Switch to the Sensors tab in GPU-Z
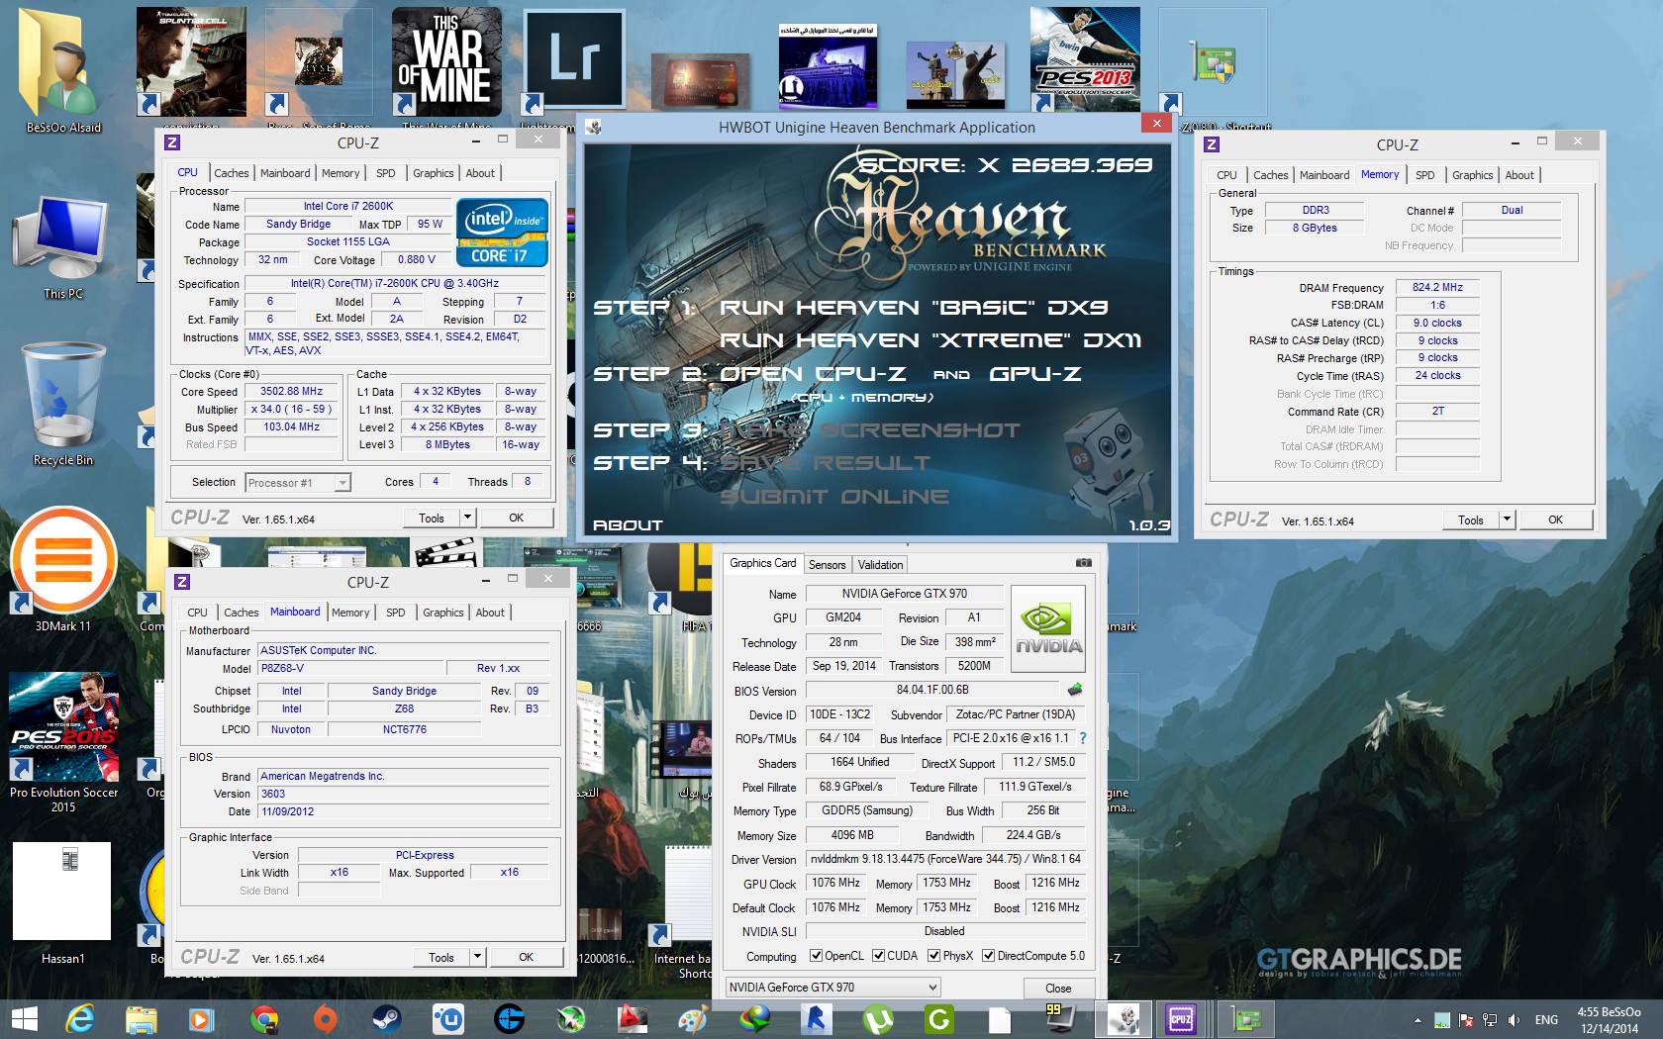 click(827, 565)
